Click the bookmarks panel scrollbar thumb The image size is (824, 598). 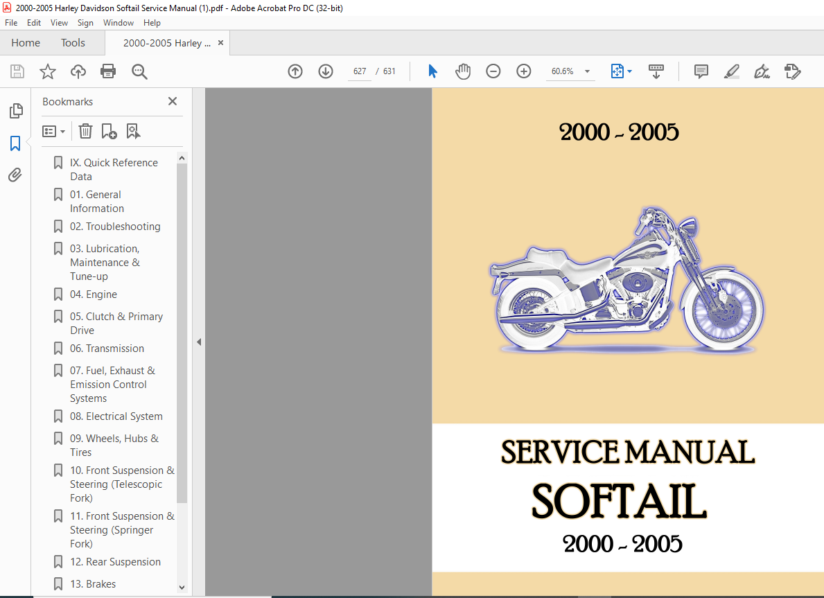point(182,333)
